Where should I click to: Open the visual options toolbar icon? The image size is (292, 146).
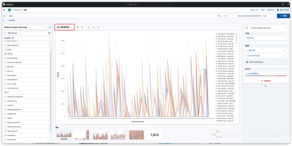[78, 27]
